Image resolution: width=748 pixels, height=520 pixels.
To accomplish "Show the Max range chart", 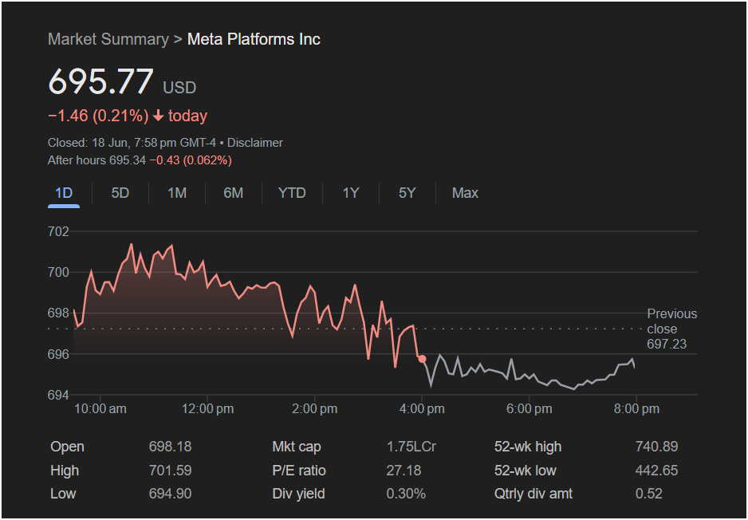I will pos(465,193).
